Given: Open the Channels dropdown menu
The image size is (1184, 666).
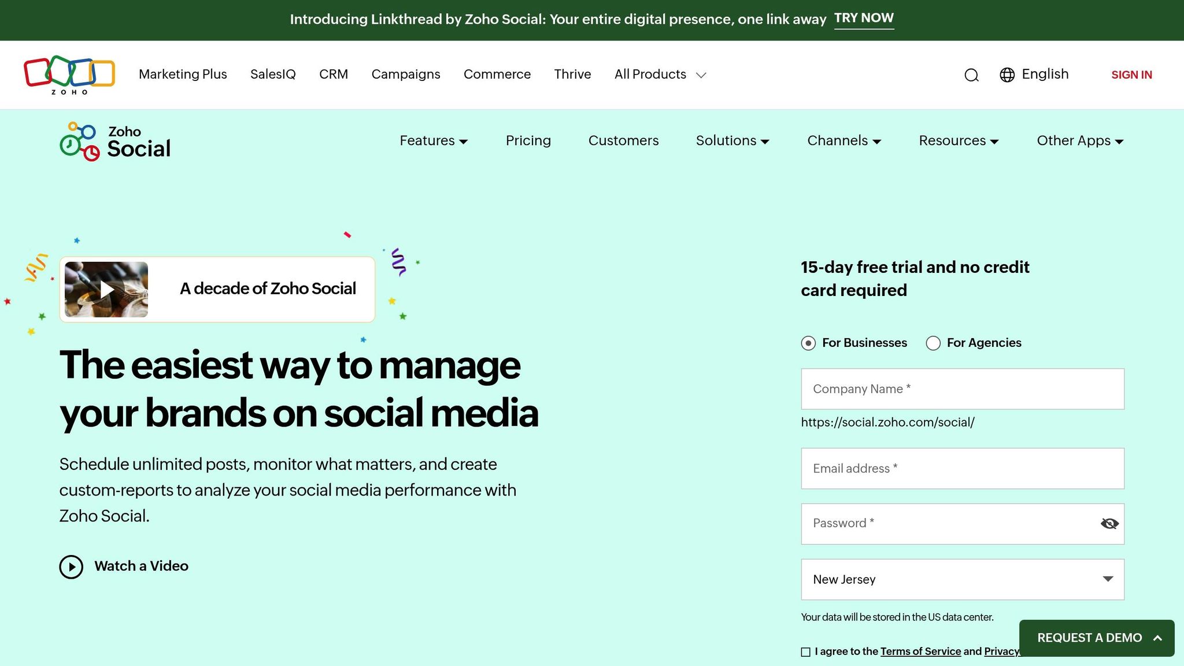Looking at the screenshot, I should [x=844, y=141].
